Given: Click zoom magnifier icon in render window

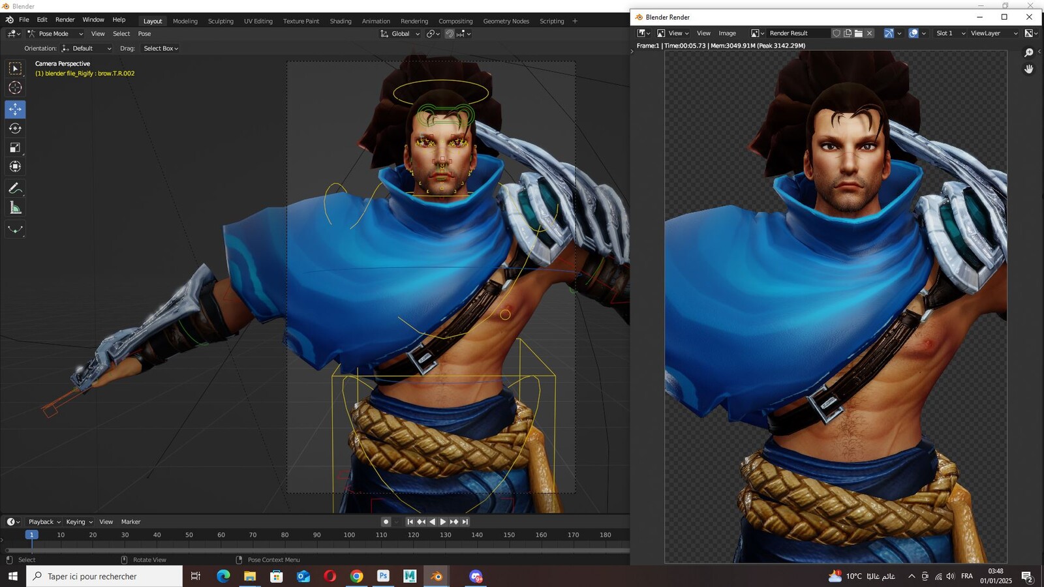Looking at the screenshot, I should point(1029,53).
